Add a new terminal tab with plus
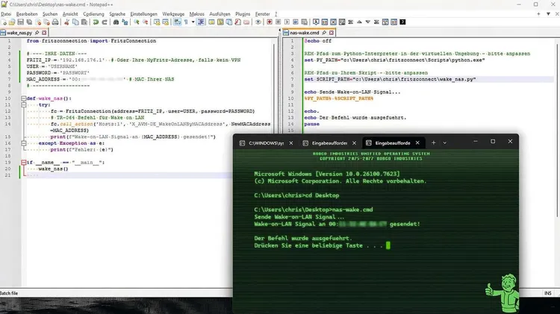 (x=434, y=141)
